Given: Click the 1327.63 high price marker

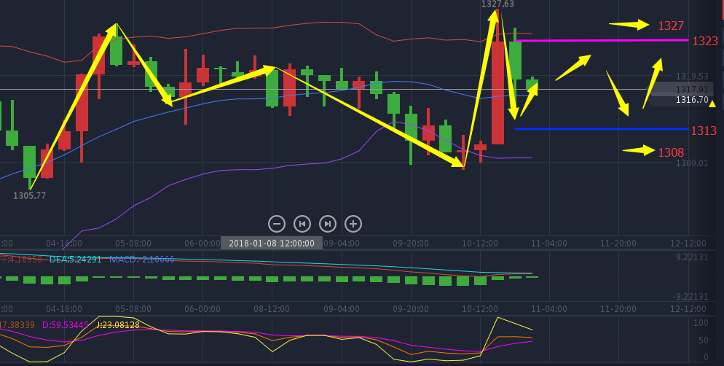Looking at the screenshot, I should click(x=497, y=4).
